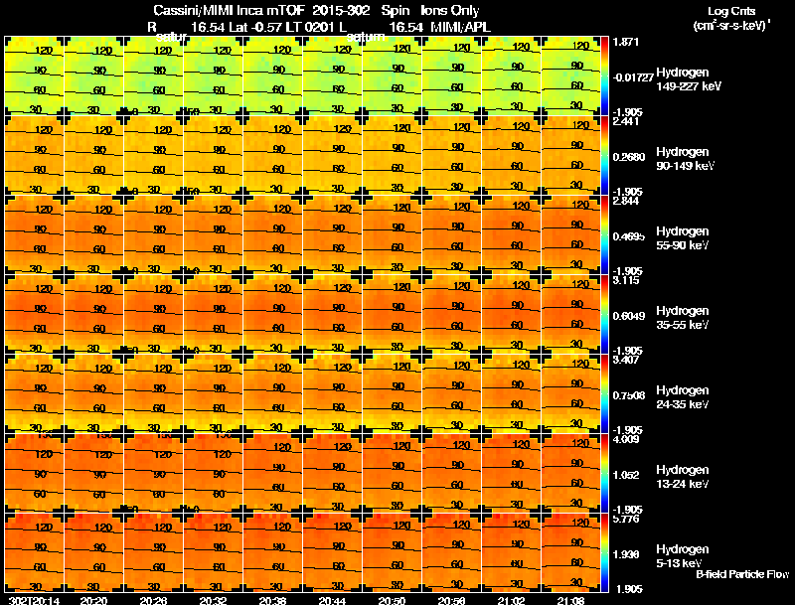Open the 13-24 keV panel at 20:26
This screenshot has width=795, height=605.
point(153,474)
